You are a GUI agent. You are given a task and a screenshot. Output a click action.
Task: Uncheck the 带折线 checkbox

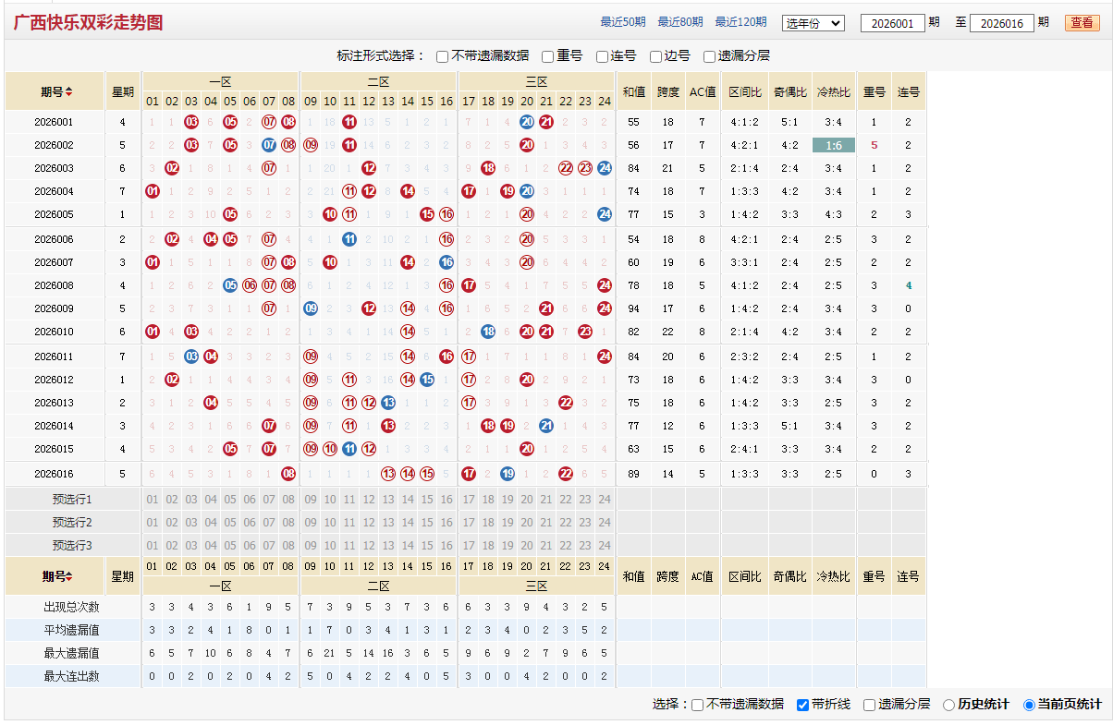[802, 705]
